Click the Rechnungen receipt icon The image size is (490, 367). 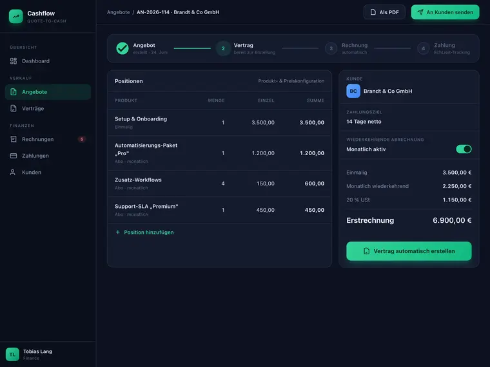tap(14, 139)
